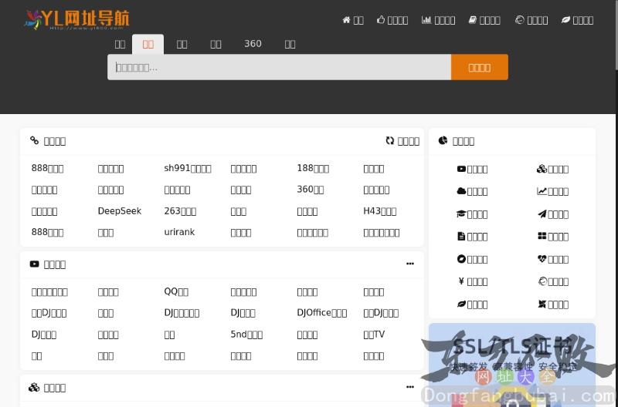Open the SSL/TLS certificate banner ad
The height and width of the screenshot is (407, 618).
(x=512, y=365)
